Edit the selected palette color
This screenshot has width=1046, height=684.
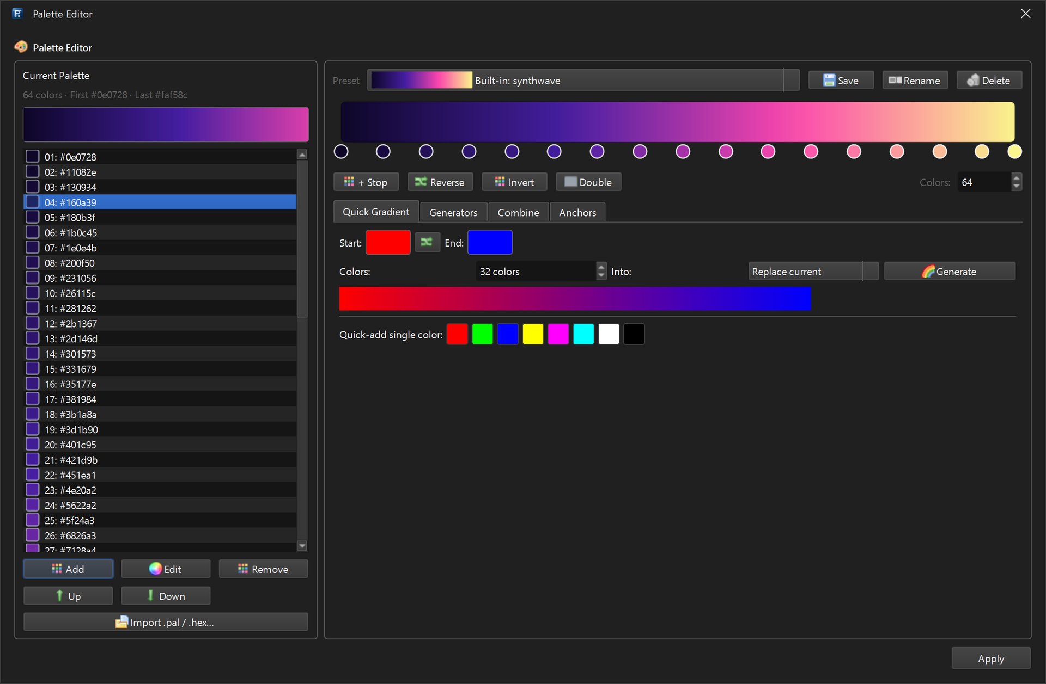tap(166, 569)
